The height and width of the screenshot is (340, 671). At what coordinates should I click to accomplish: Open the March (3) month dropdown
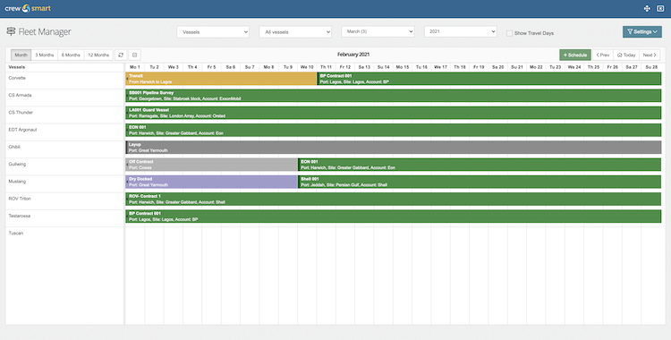pyautogui.click(x=378, y=31)
